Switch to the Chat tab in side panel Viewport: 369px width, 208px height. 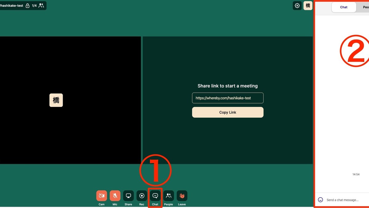pyautogui.click(x=343, y=7)
